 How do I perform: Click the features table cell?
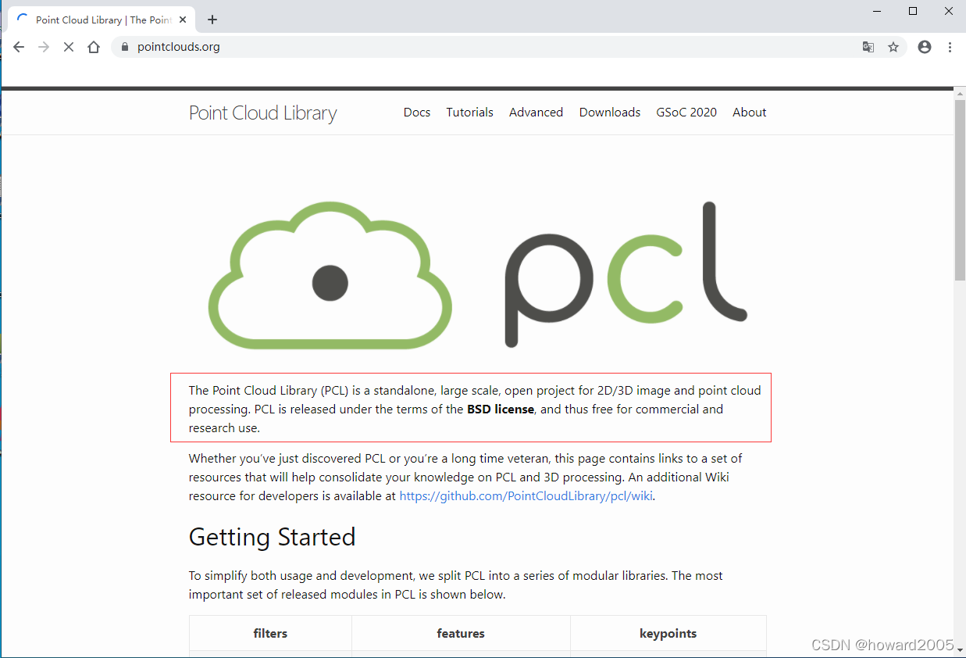point(461,633)
